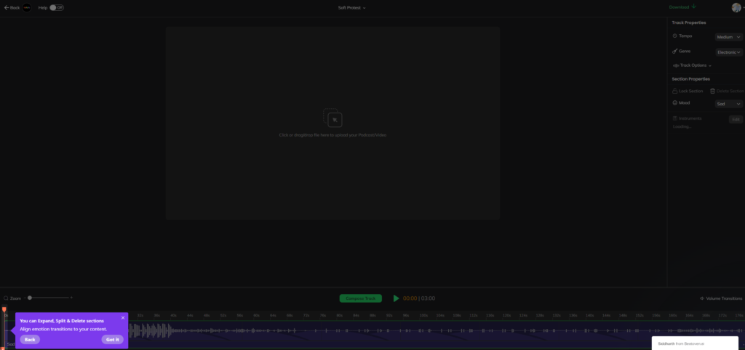
Task: Click the 03:00 duration display
Action: pyautogui.click(x=428, y=298)
